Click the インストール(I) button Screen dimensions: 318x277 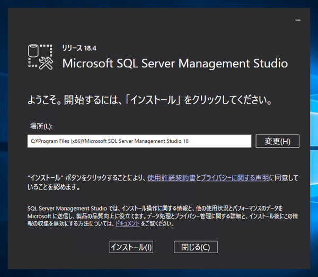[131, 247]
